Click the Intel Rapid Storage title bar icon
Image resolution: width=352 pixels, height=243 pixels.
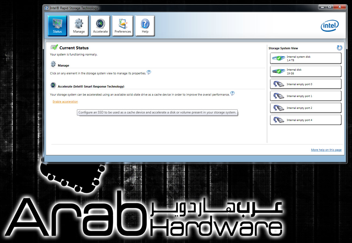[x=47, y=8]
